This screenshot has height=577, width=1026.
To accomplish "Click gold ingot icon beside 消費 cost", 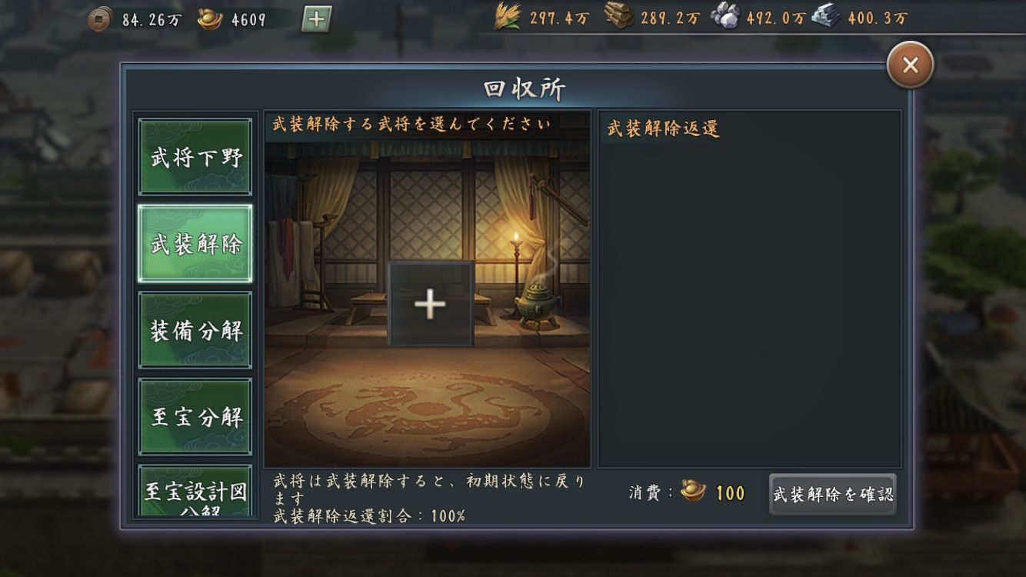I will pos(694,491).
